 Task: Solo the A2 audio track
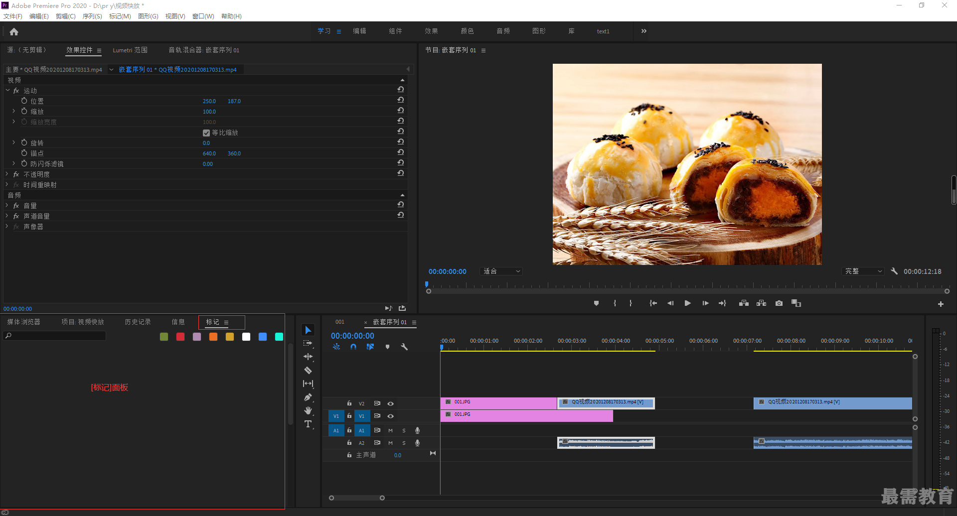[404, 443]
